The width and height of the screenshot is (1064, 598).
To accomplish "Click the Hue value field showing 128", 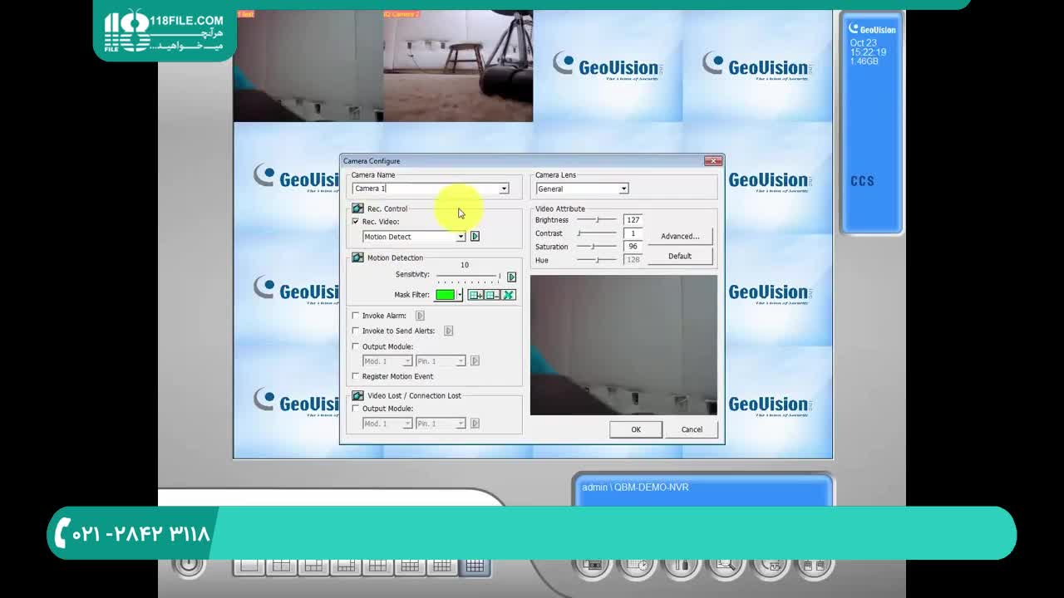I will 633,260.
